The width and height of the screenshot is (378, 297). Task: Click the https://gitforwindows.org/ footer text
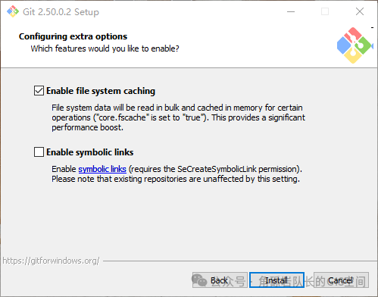coord(51,261)
